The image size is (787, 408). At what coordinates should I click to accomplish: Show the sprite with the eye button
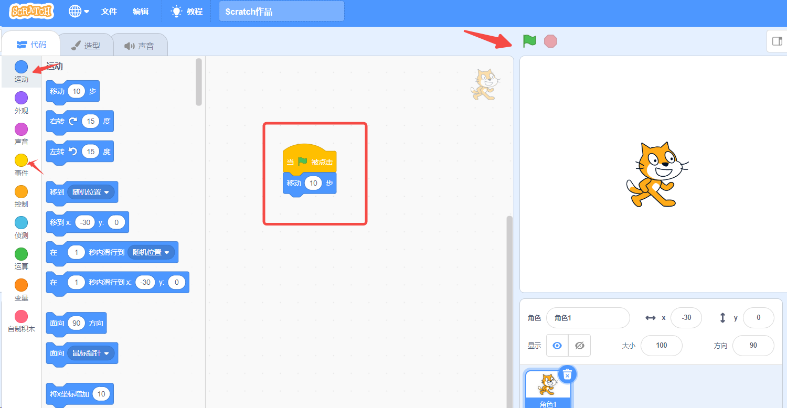tap(557, 346)
